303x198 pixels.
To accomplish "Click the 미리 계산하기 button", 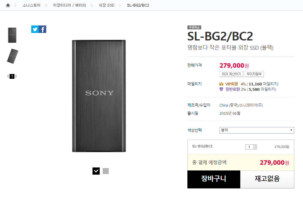I will point(231,74).
